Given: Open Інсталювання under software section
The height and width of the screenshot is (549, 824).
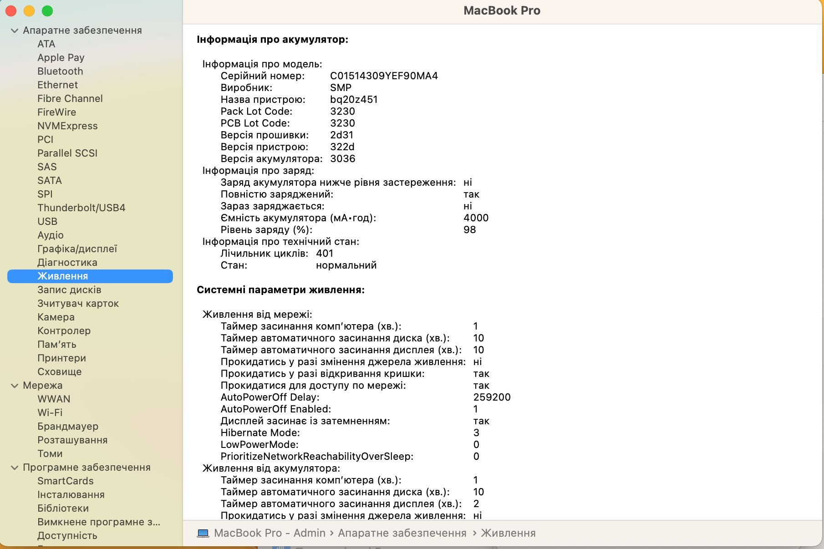Looking at the screenshot, I should tap(71, 494).
